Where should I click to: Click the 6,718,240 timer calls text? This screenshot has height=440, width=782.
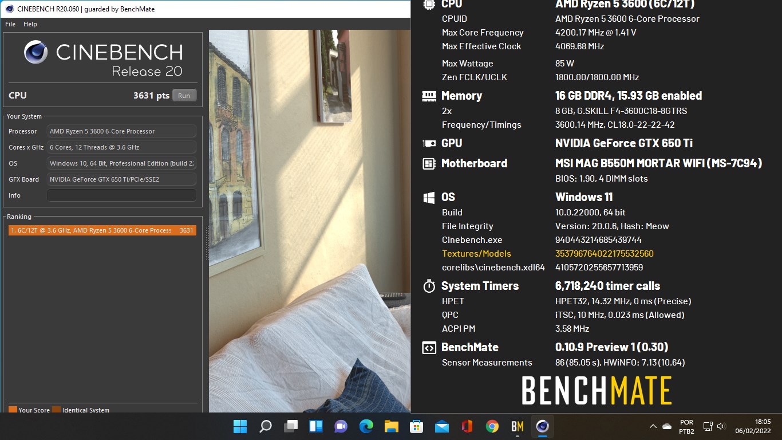607,286
